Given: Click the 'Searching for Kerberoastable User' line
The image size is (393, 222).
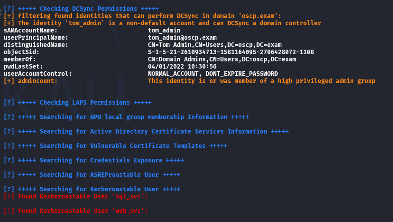Looking at the screenshot, I should click(x=92, y=189).
